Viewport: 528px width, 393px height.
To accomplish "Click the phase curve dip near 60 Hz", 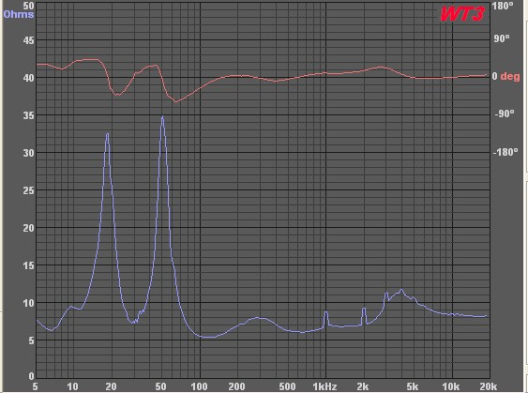I will (175, 101).
